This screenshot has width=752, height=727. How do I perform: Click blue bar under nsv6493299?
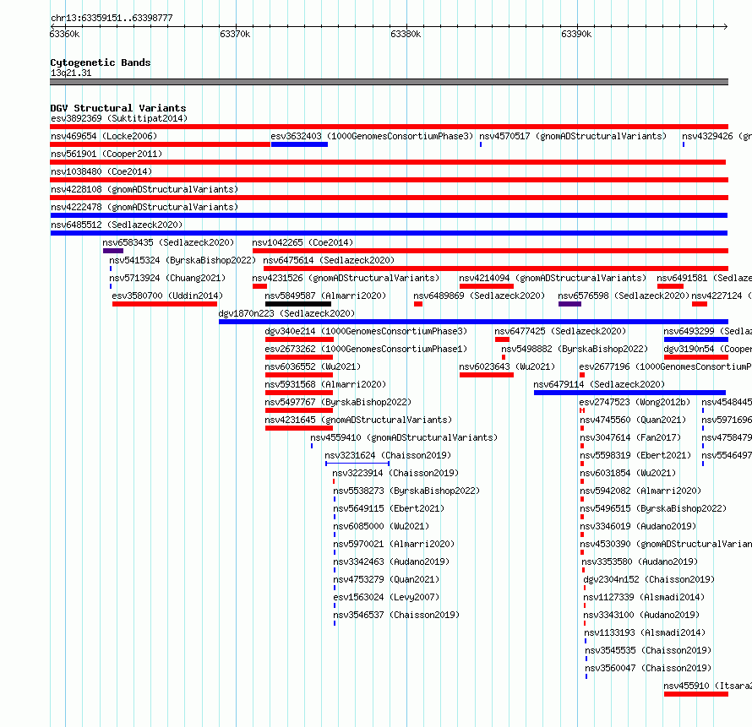coord(696,339)
